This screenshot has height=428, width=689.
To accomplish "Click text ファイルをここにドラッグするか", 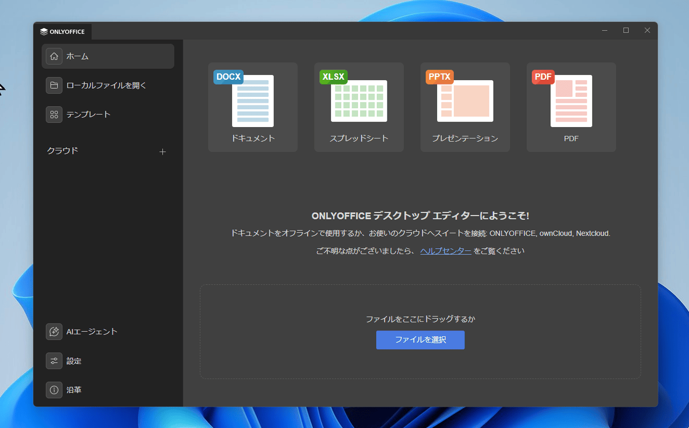I will (420, 319).
